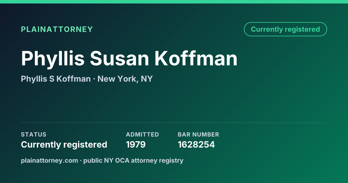
Task: Click the New York, NY location text
Action: (125, 79)
